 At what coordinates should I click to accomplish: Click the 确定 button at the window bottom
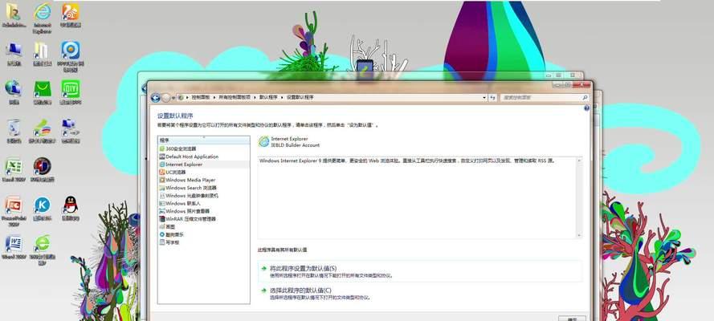click(572, 319)
